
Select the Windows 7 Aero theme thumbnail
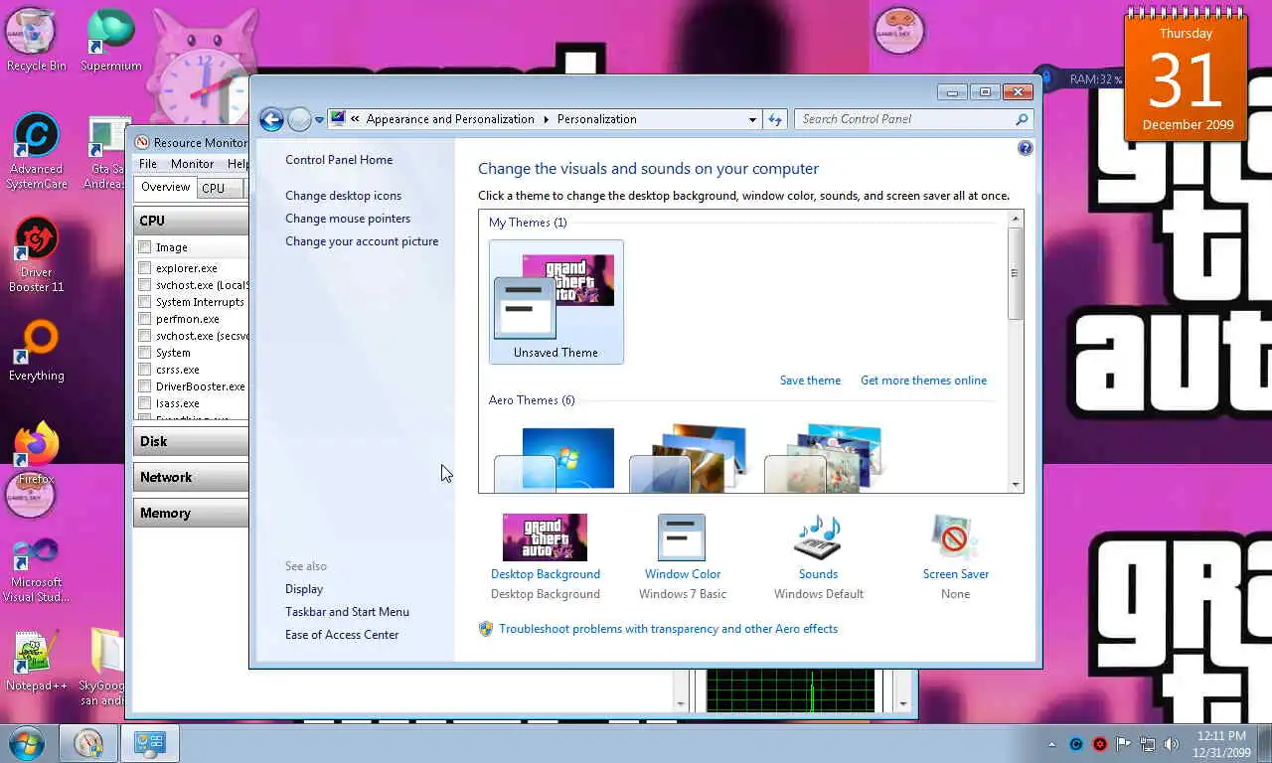tap(556, 459)
